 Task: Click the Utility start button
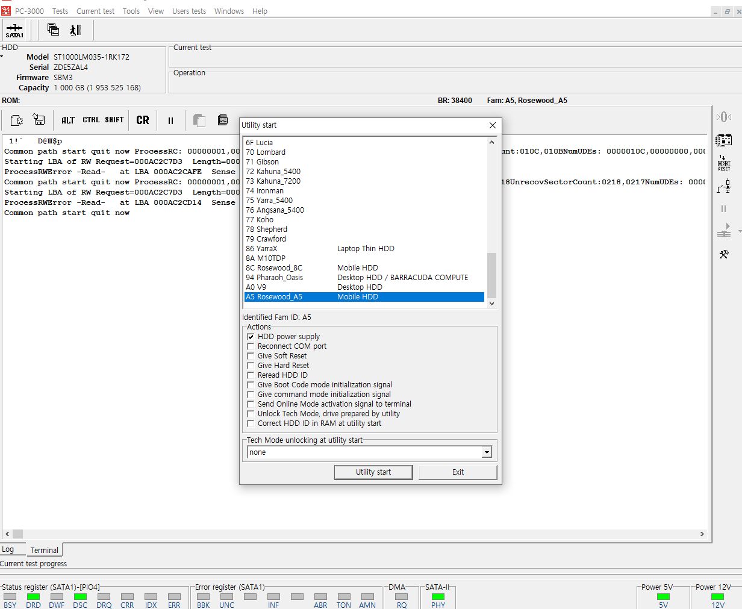pos(373,472)
